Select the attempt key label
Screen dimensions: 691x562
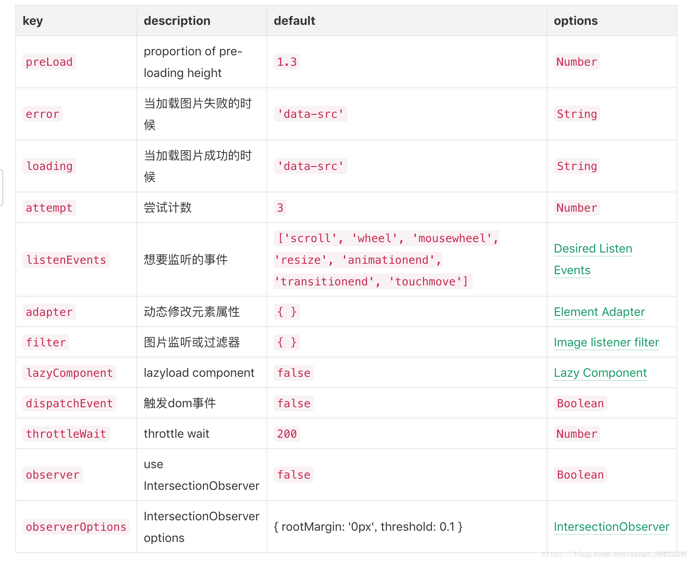pos(49,208)
